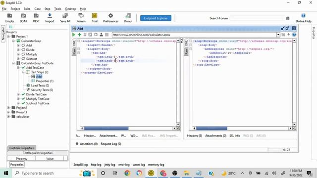Image resolution: width=317 pixels, height=178 pixels.
Task: Select Load Tests (0) tree item
Action: (x=40, y=86)
